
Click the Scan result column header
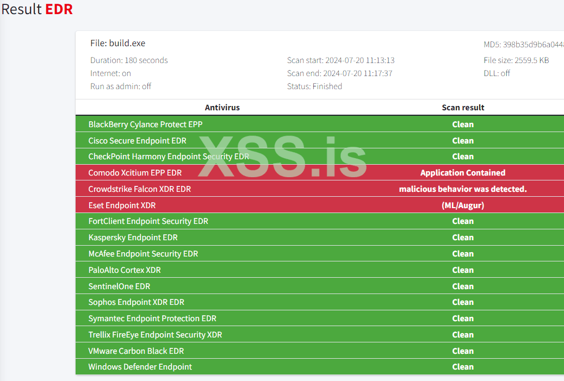click(463, 108)
